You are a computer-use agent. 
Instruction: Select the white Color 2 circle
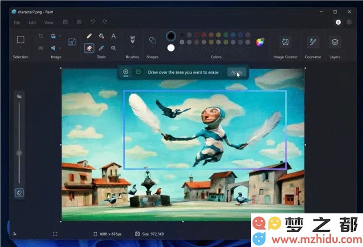(x=171, y=48)
